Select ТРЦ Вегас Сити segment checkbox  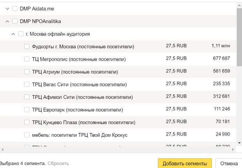click(x=27, y=84)
